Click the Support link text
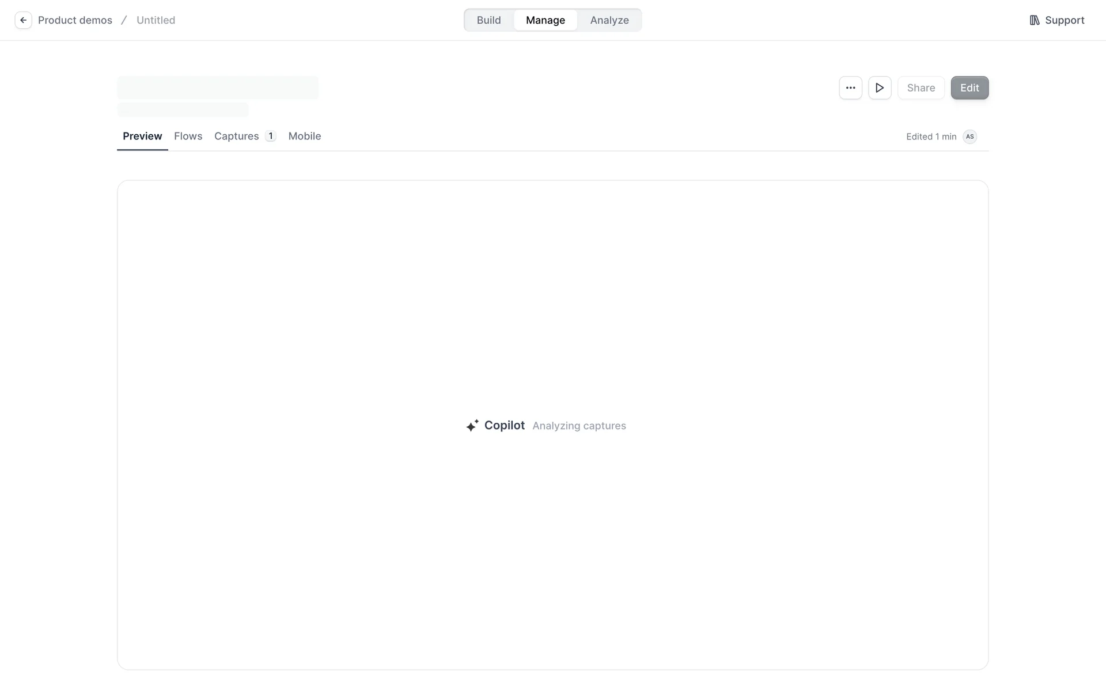The width and height of the screenshot is (1106, 694). (x=1064, y=20)
